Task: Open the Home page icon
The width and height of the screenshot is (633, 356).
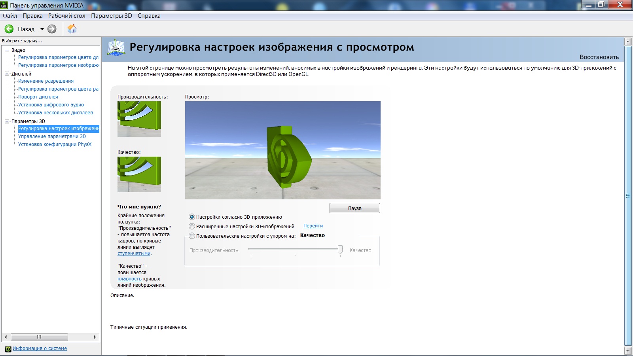Action: click(72, 29)
